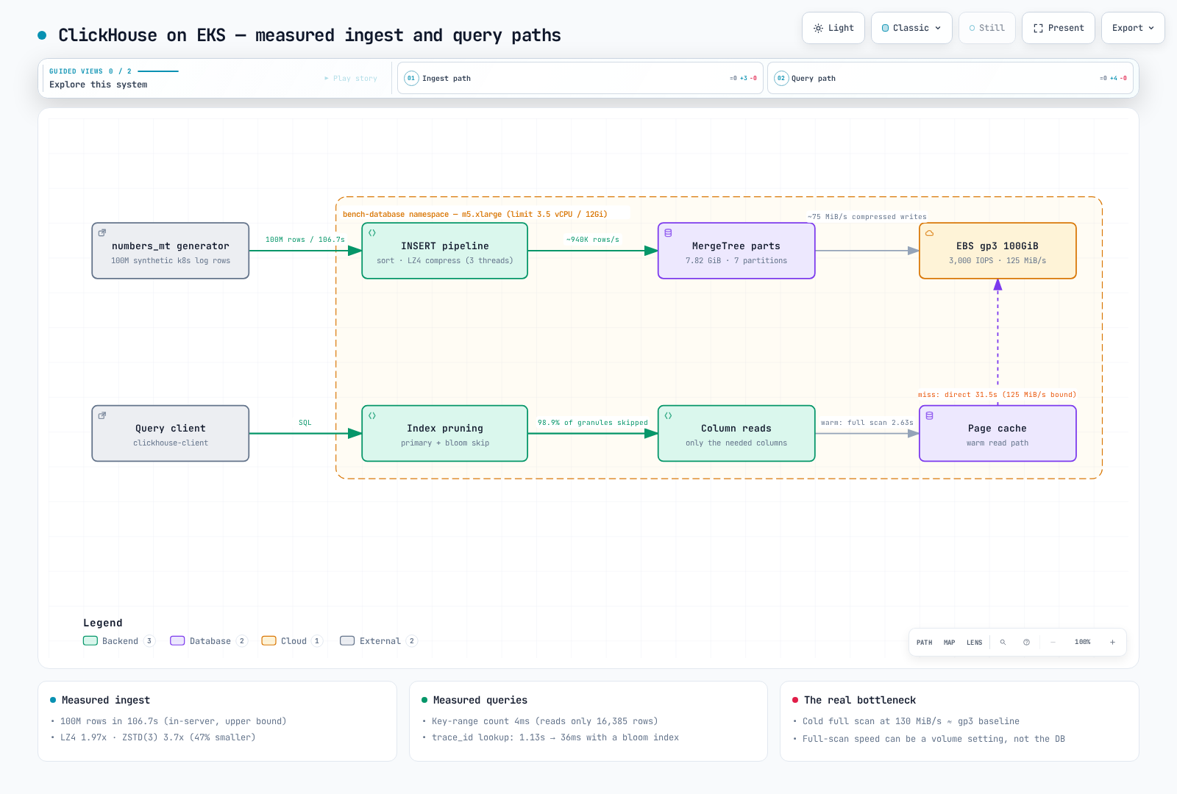Click 'Cold full scan at 130 MiB/s' bullet
Screen dimensions: 1177x794
tap(911, 721)
